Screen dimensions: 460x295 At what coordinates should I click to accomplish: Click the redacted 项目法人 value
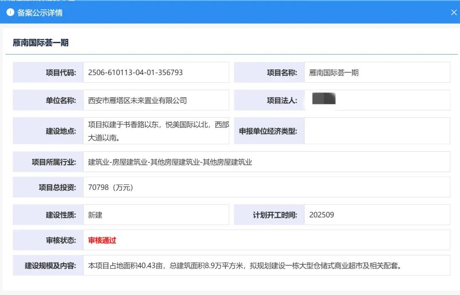coord(324,99)
